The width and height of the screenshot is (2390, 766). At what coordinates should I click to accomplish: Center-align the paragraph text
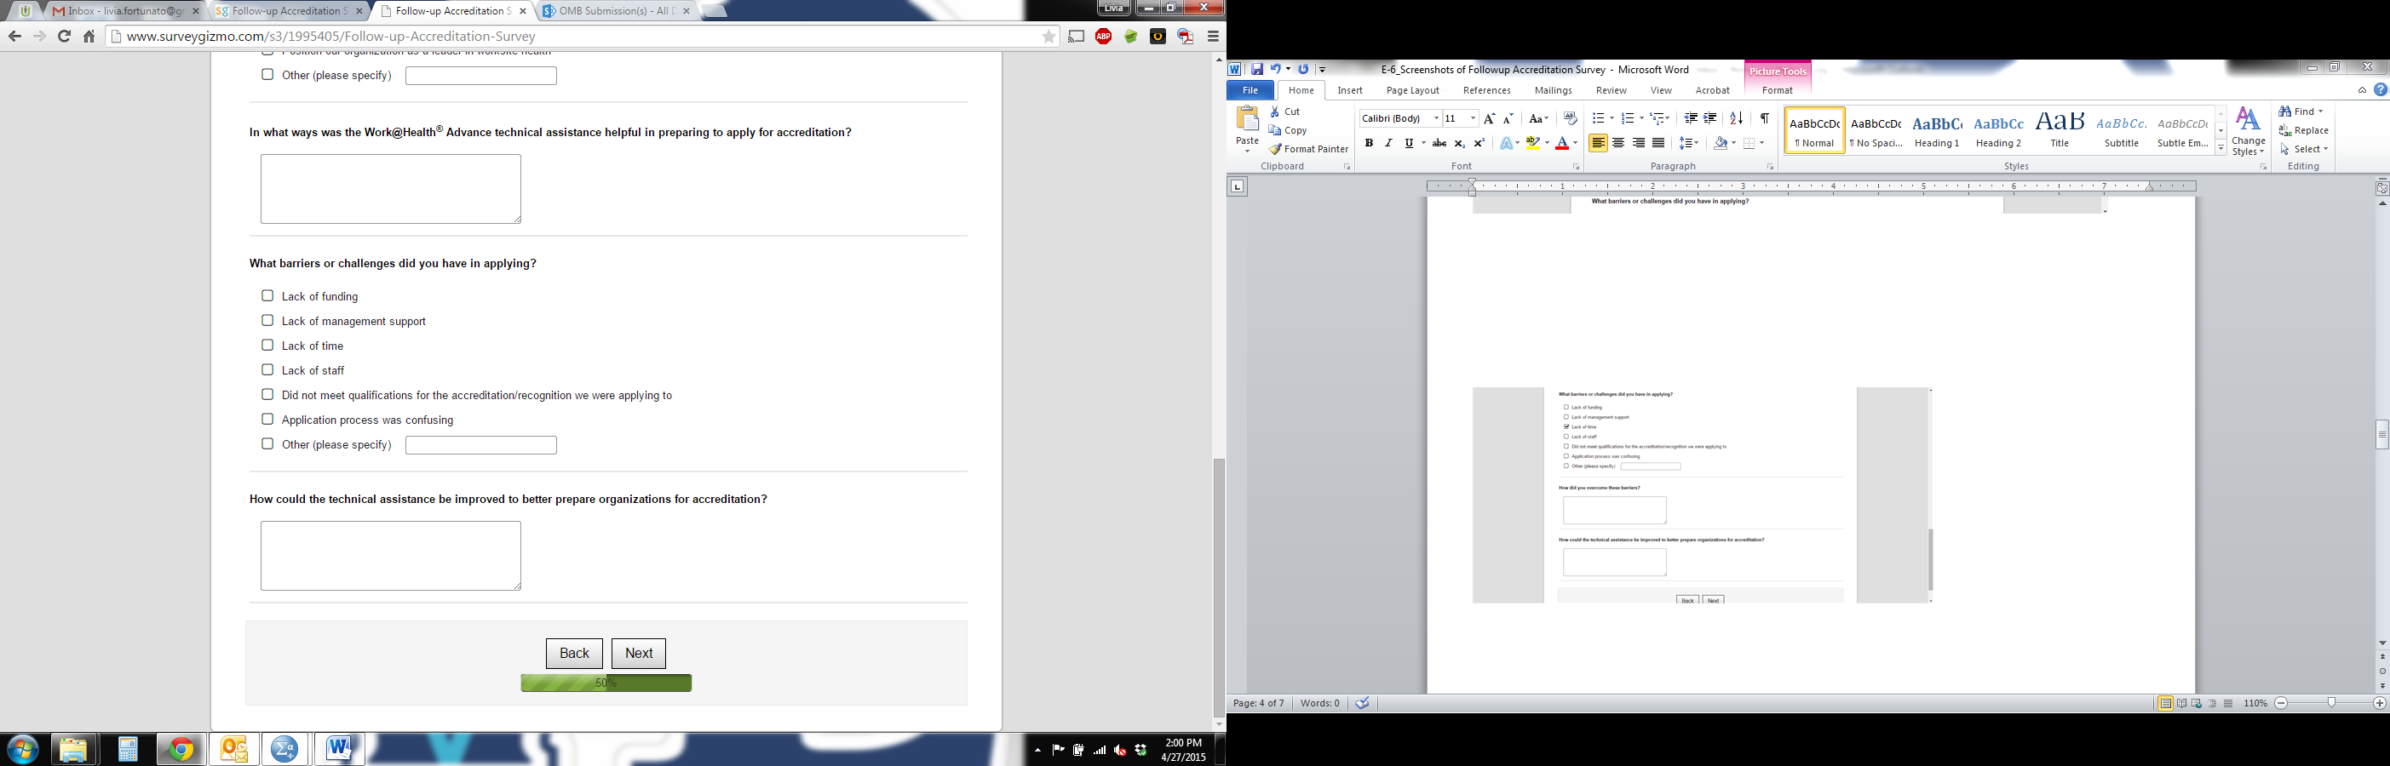[x=1618, y=143]
